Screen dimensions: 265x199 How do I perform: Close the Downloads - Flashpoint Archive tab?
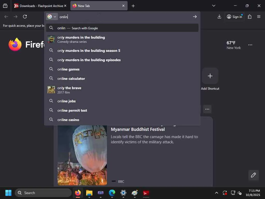click(65, 6)
